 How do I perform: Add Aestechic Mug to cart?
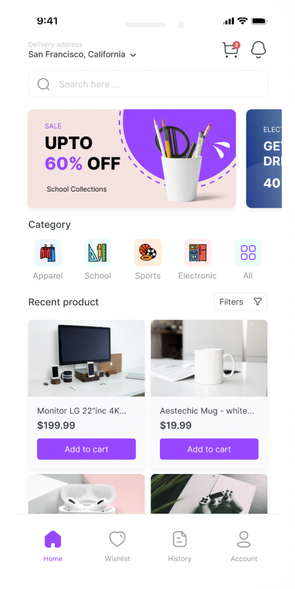209,449
